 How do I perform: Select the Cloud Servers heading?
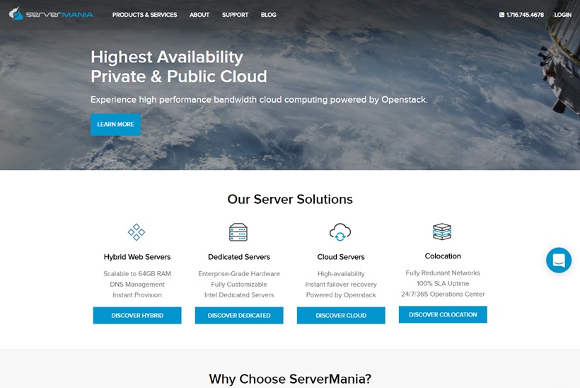[x=341, y=257]
